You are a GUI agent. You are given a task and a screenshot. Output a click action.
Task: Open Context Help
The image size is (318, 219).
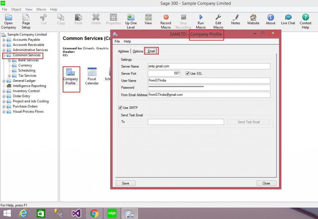(306, 21)
